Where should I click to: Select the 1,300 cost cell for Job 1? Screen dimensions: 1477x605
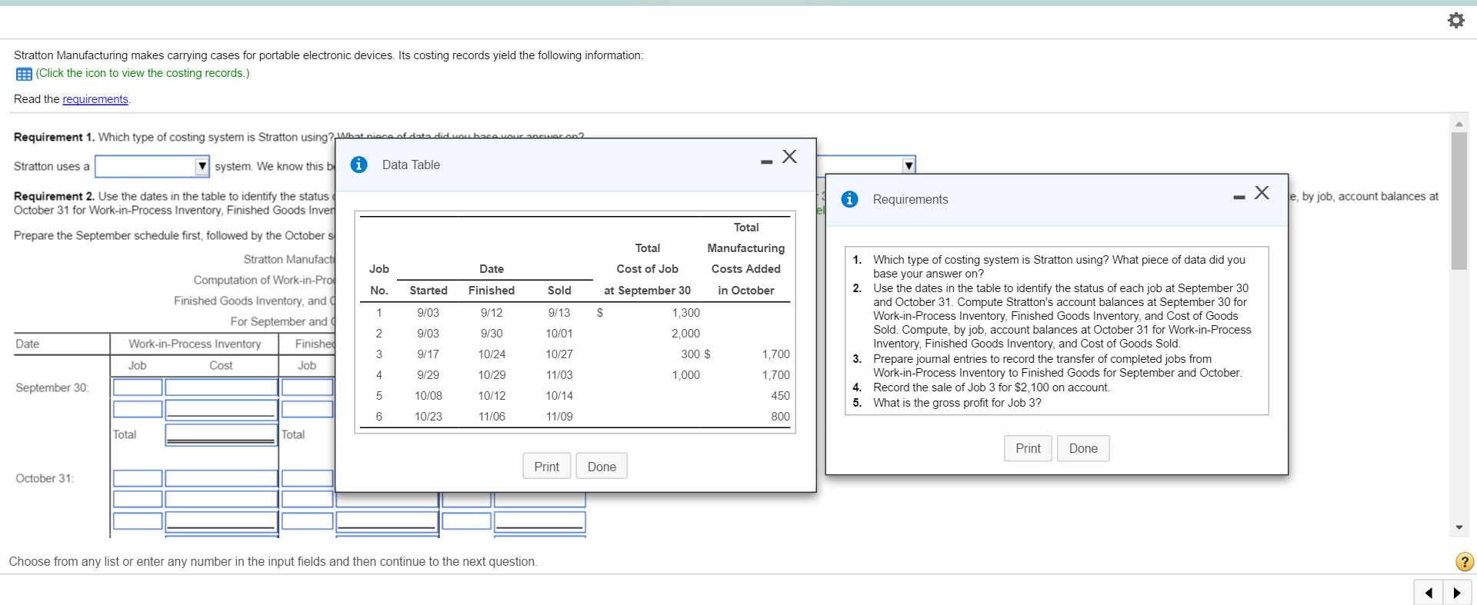coord(685,313)
